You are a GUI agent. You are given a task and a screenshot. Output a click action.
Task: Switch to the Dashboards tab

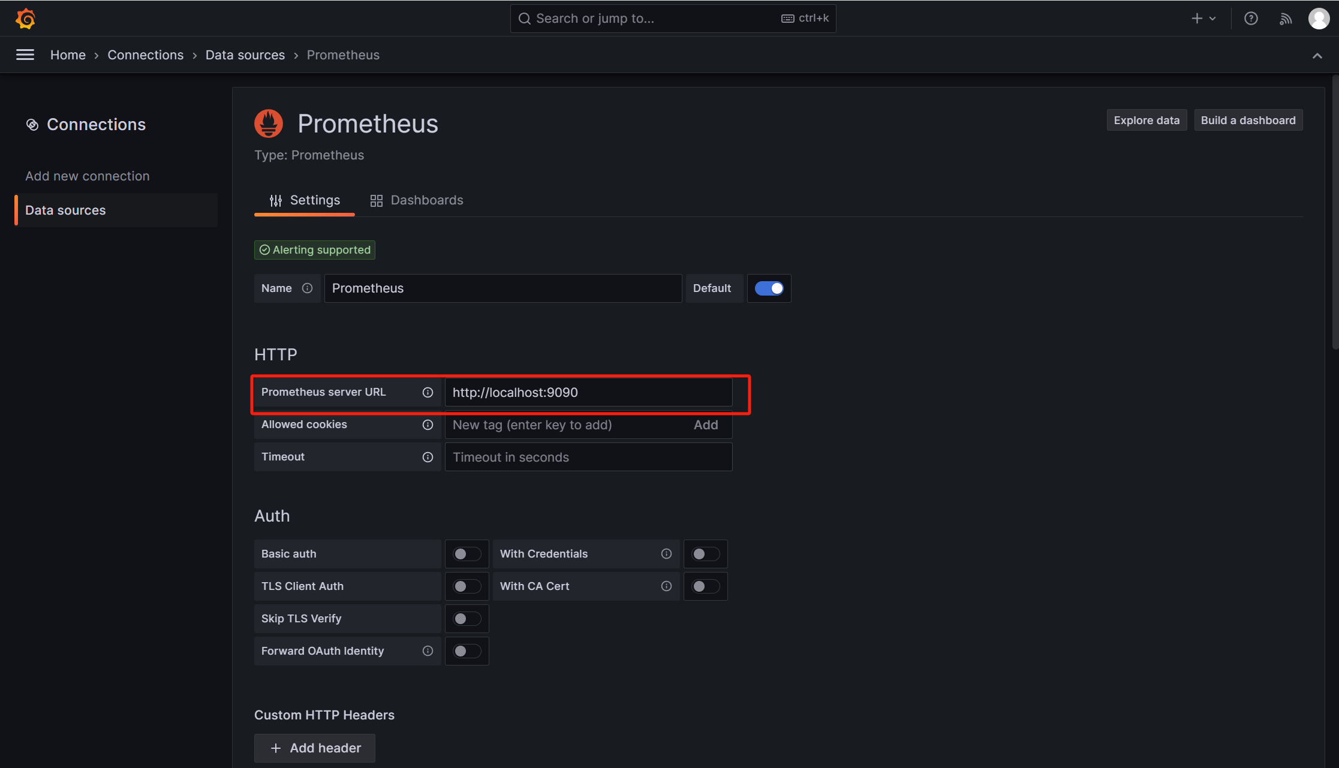tap(417, 200)
